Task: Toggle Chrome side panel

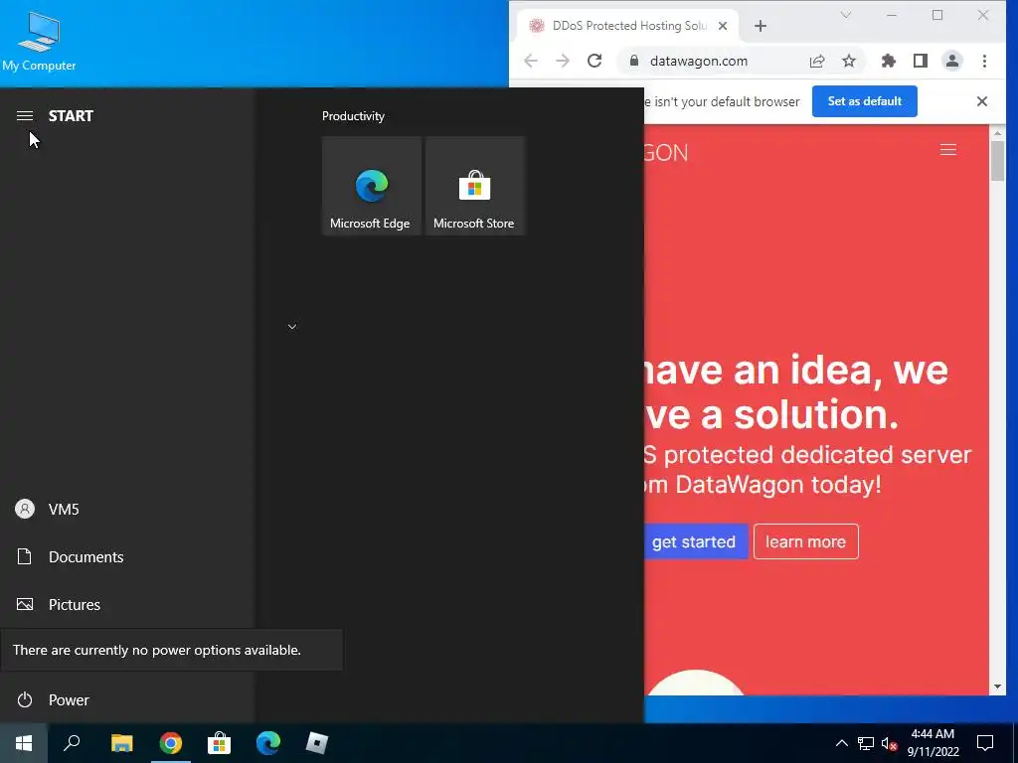Action: click(920, 61)
